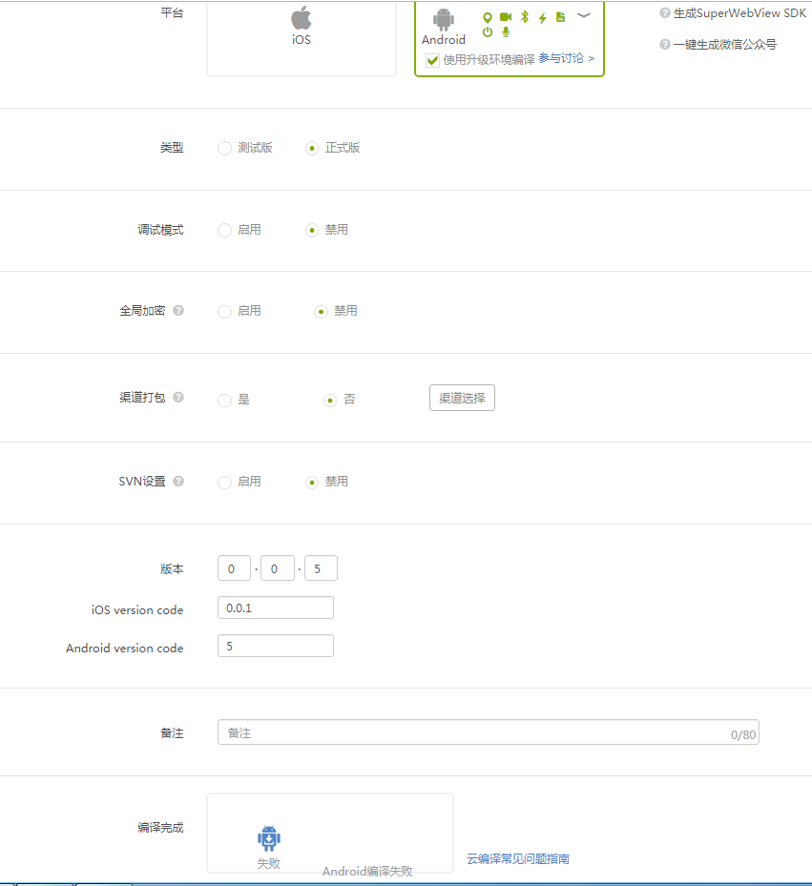Screen dimensions: 812x886
Task: Toggle the Bluetooth permission icon
Action: tap(524, 17)
